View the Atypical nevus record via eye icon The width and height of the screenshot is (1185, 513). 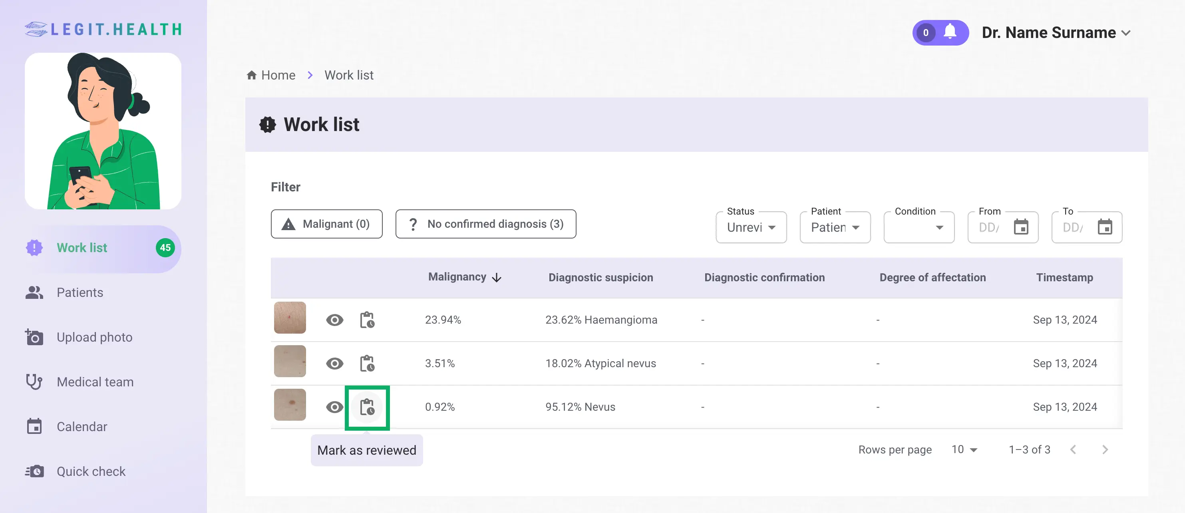click(x=334, y=364)
